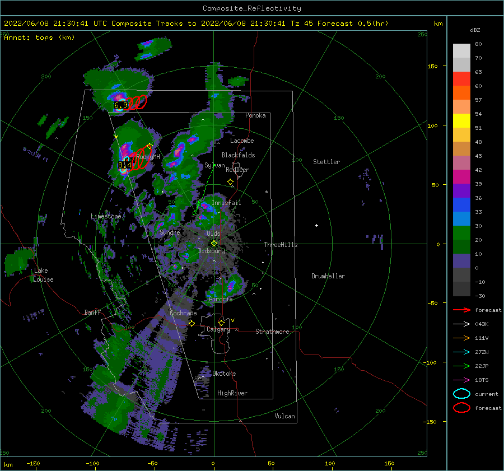The image size is (504, 471).
Task: Click the ThreeHills town label
Action: pos(281,245)
